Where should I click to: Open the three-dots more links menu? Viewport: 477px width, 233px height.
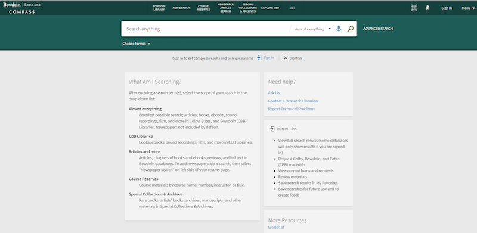pyautogui.click(x=292, y=8)
